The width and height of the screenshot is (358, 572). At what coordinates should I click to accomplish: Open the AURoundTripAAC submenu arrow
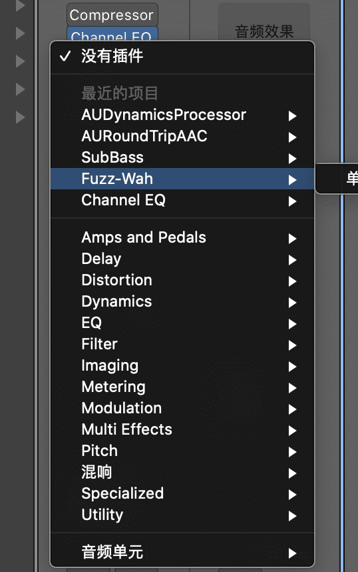tap(292, 137)
